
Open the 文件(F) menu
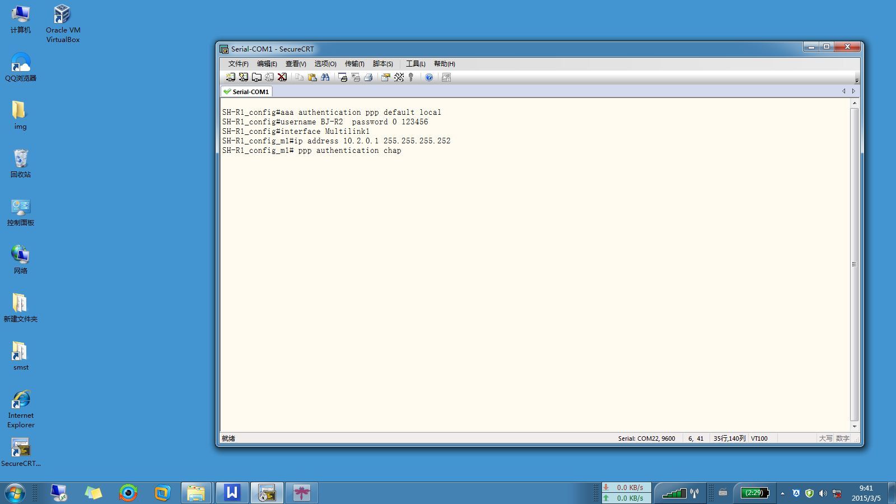pos(238,64)
